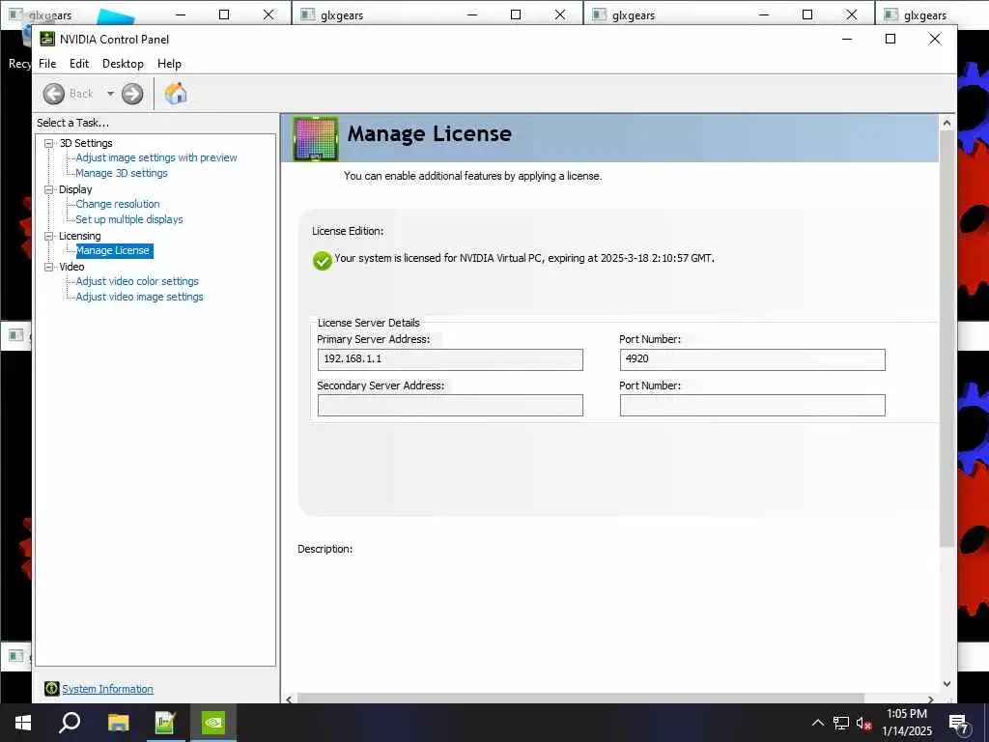
Task: Click the Forward arrow button in toolbar
Action: tap(131, 94)
